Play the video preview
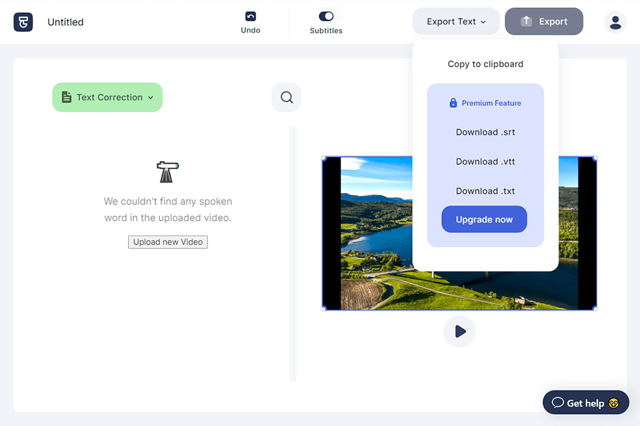640x426 pixels. (459, 331)
